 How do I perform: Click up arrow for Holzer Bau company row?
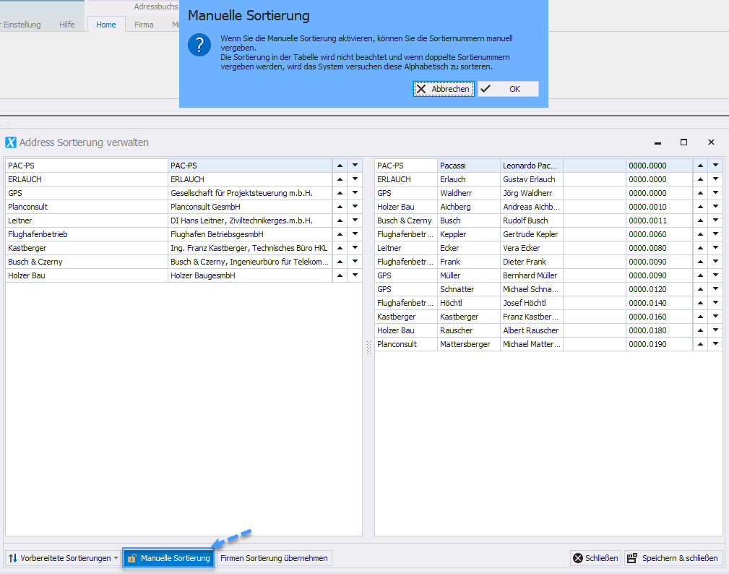point(340,275)
